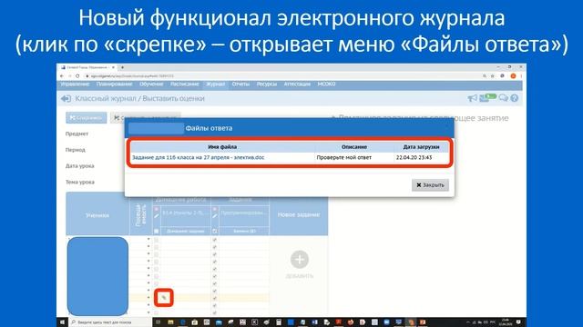Click the Имя файла column header
The height and width of the screenshot is (327, 583).
click(222, 147)
